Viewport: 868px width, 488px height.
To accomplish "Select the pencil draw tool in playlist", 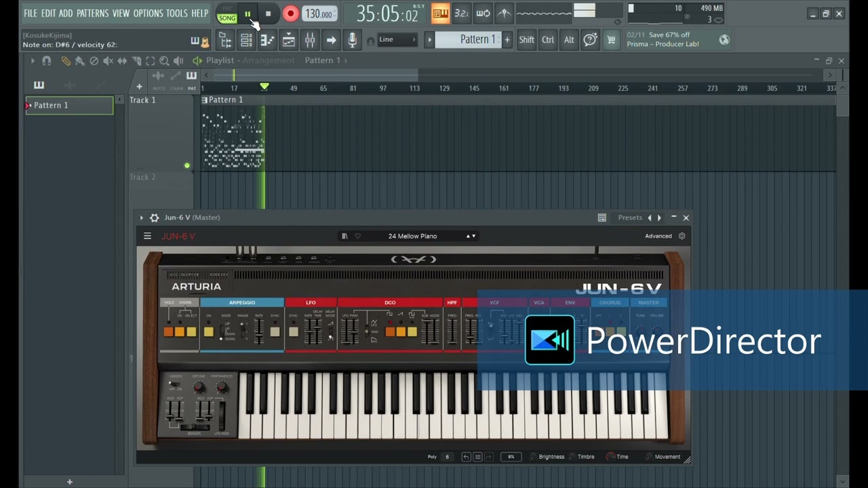I will tap(66, 61).
